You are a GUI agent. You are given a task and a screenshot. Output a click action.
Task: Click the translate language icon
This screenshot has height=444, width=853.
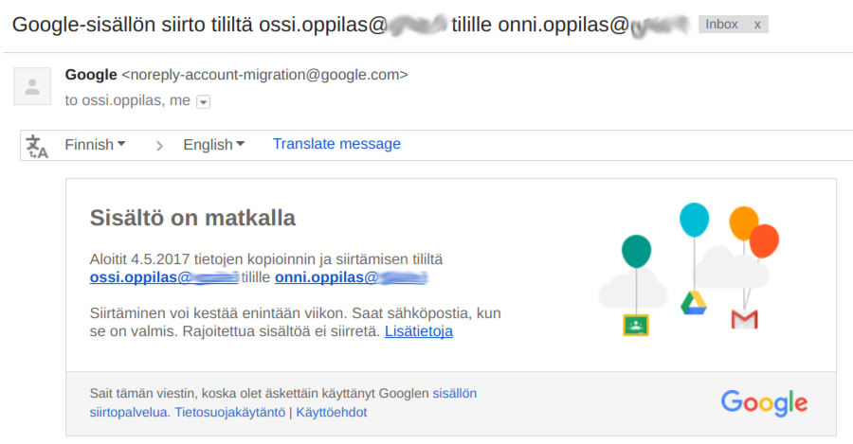[37, 146]
